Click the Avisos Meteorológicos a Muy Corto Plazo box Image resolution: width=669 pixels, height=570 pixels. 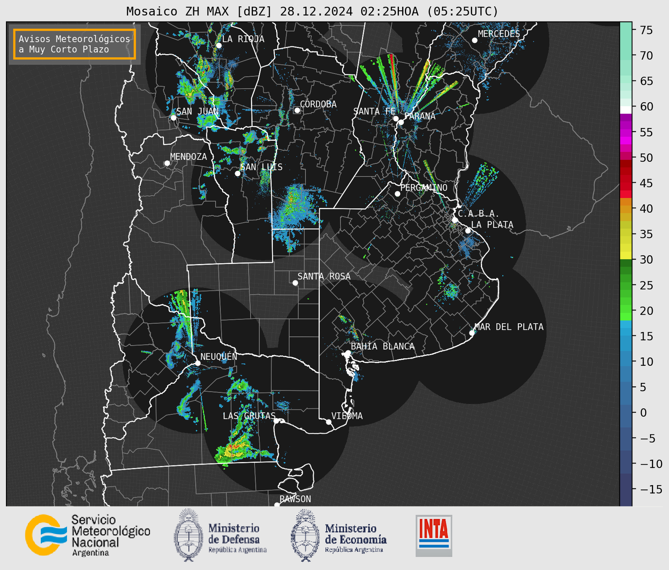pyautogui.click(x=75, y=44)
